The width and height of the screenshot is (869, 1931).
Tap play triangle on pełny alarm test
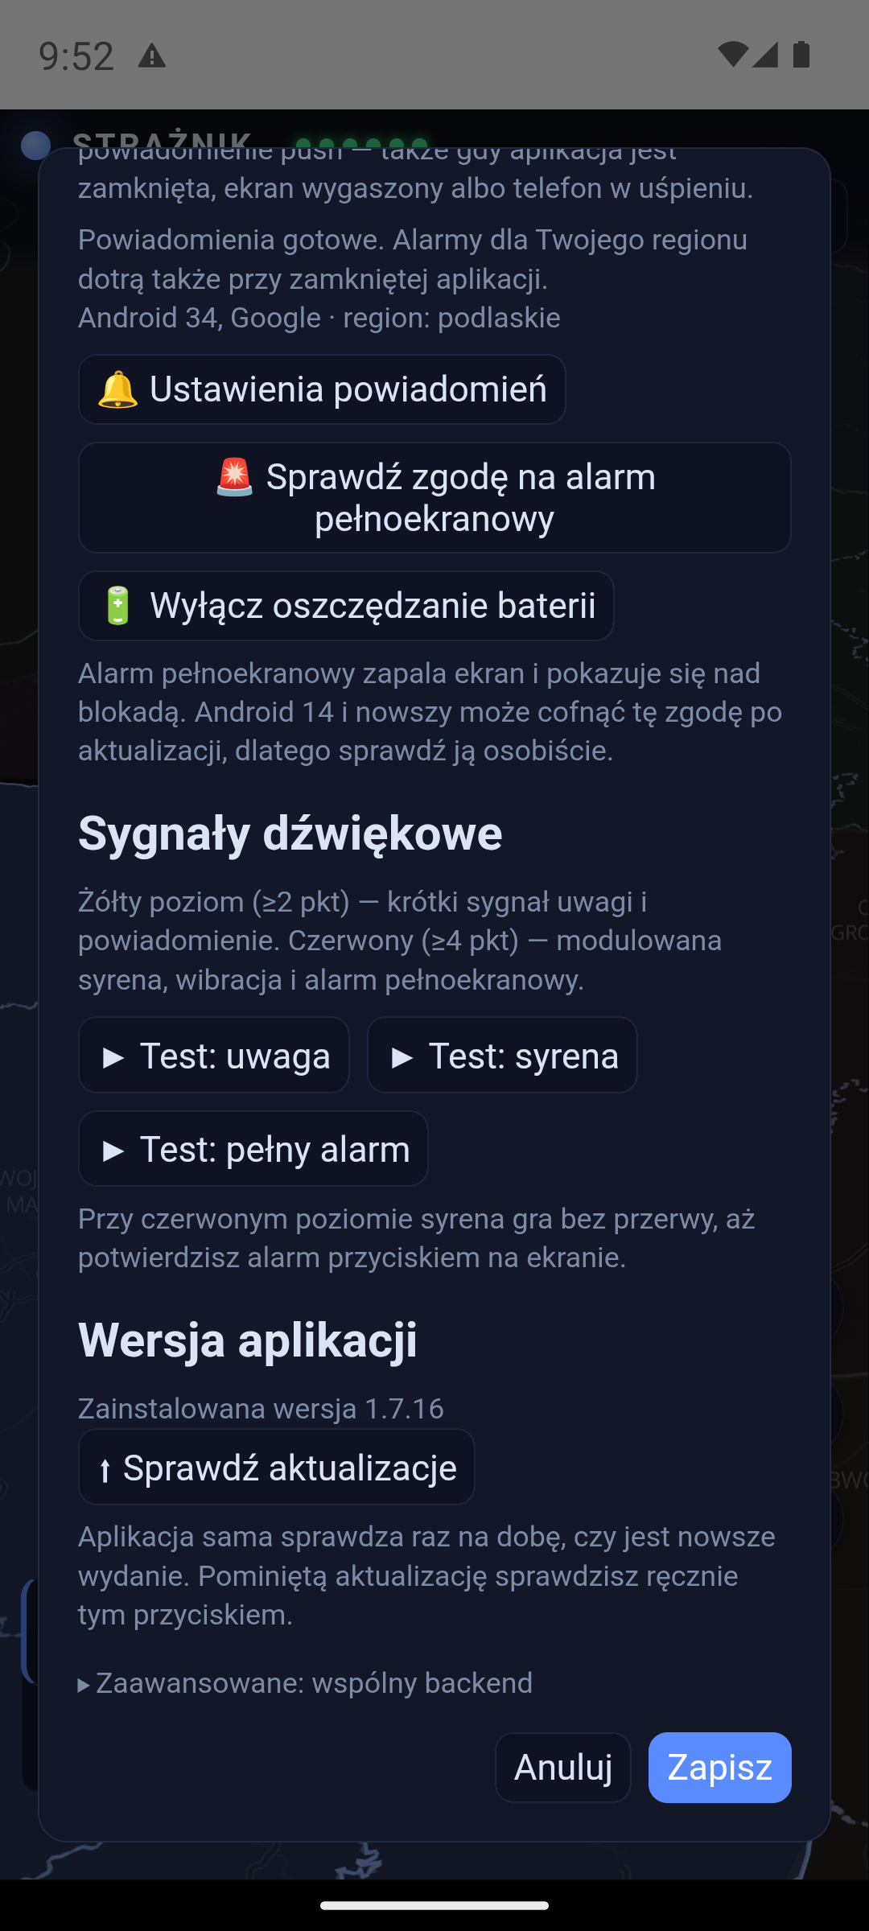point(113,1151)
